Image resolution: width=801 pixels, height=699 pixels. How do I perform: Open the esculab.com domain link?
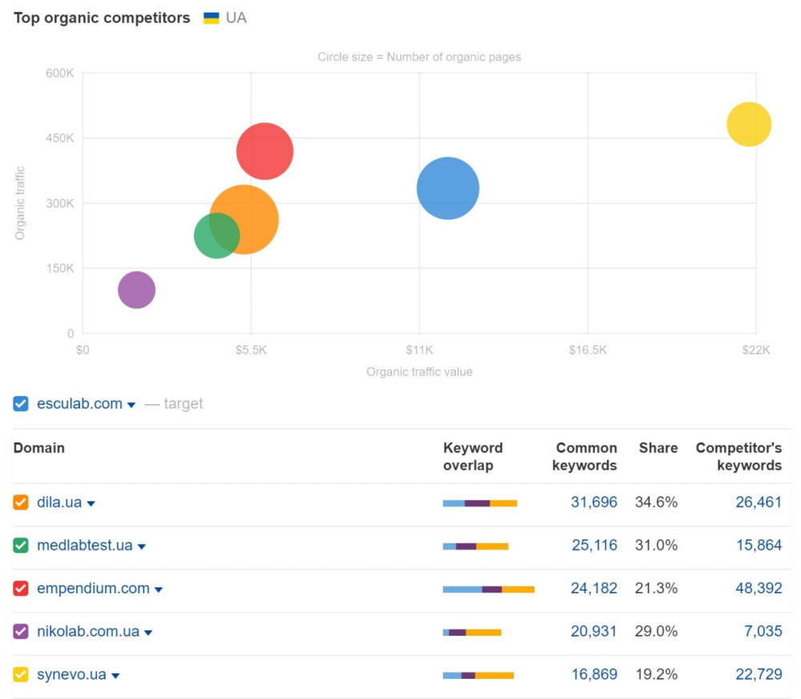79,403
